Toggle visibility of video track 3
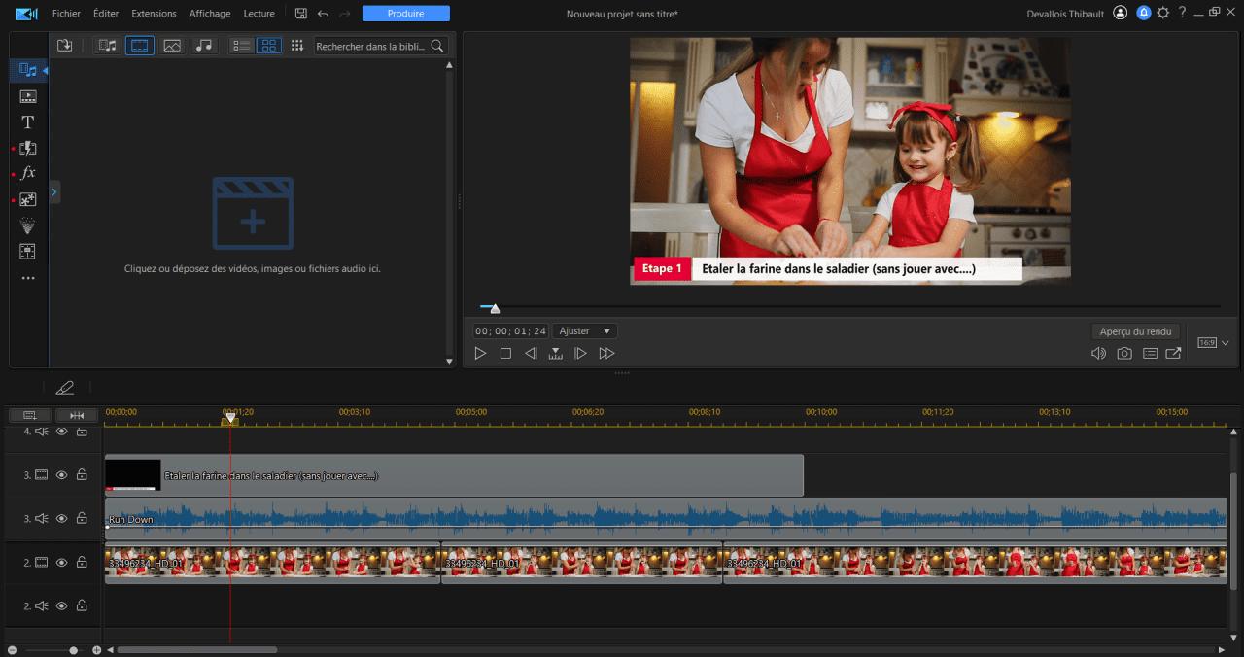The width and height of the screenshot is (1244, 657). (x=62, y=475)
